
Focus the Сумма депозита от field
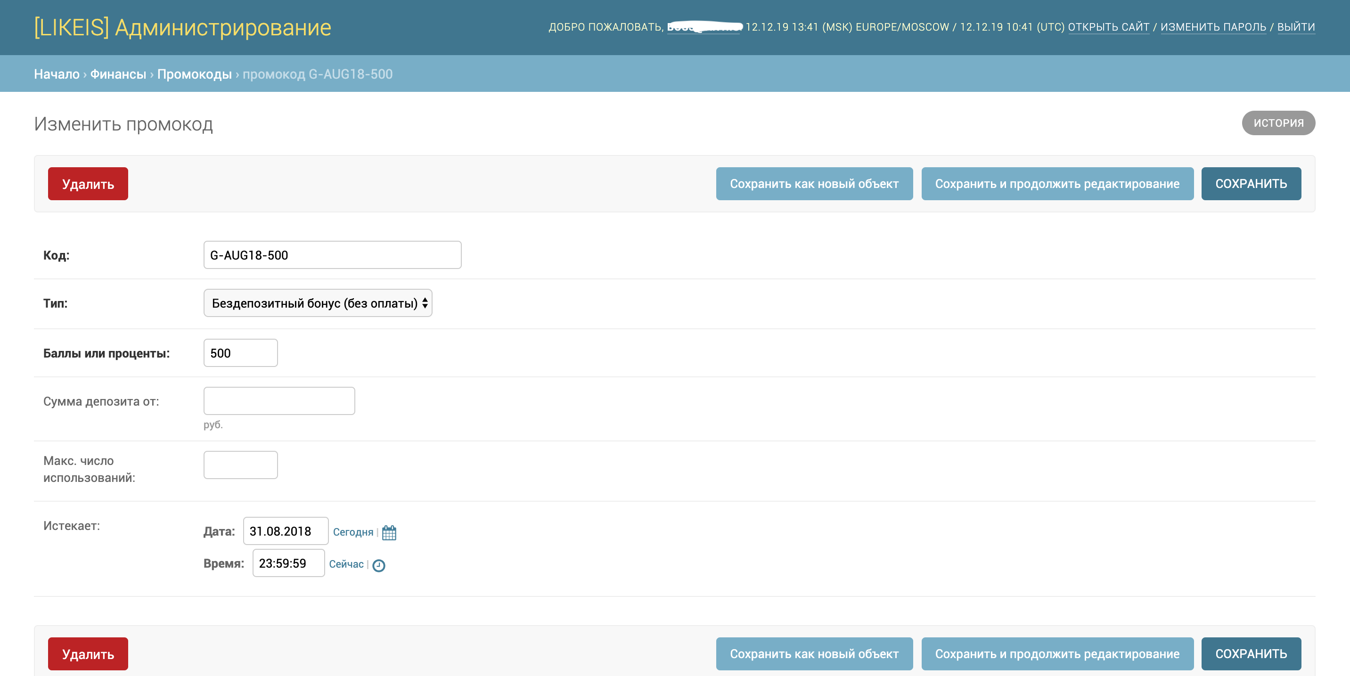click(x=279, y=401)
